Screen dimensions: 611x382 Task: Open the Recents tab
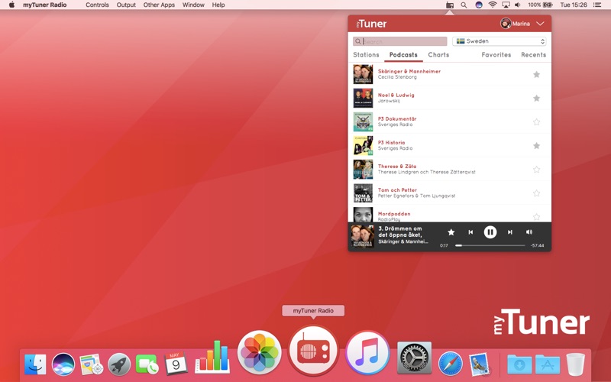click(533, 55)
